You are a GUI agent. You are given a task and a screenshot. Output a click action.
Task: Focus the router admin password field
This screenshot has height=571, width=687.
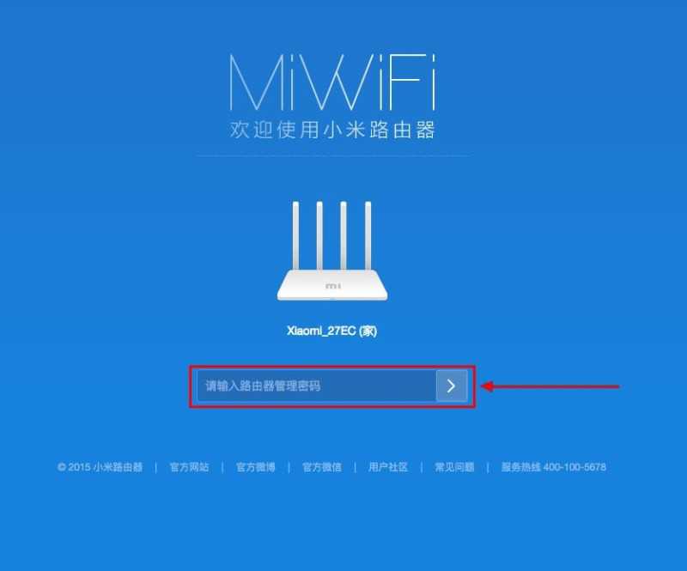pyautogui.click(x=316, y=386)
